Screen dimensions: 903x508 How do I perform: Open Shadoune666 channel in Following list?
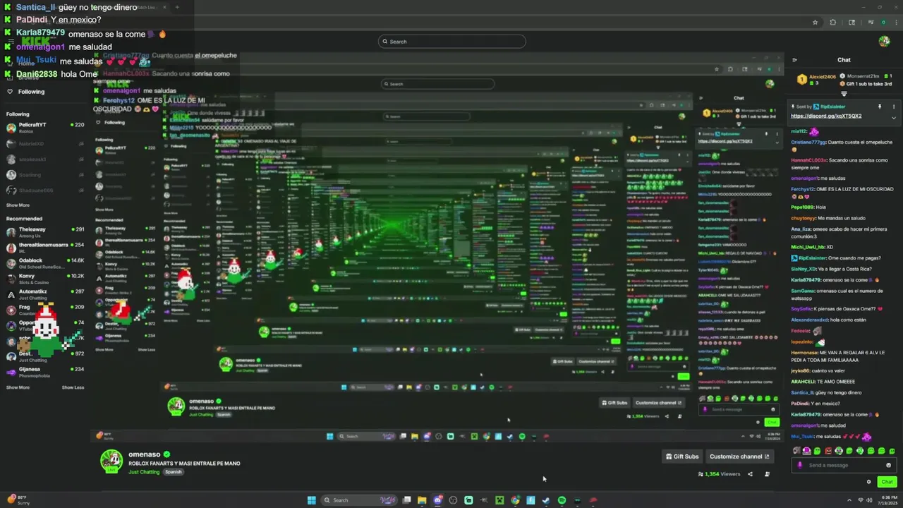(45, 190)
